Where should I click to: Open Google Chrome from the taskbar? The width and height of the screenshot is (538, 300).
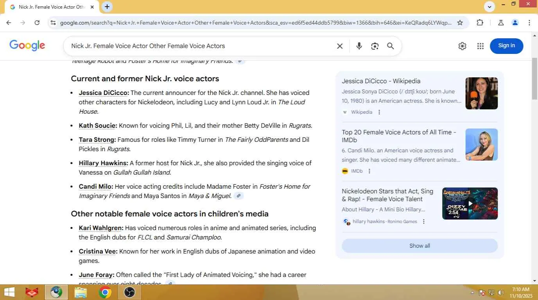click(x=105, y=292)
